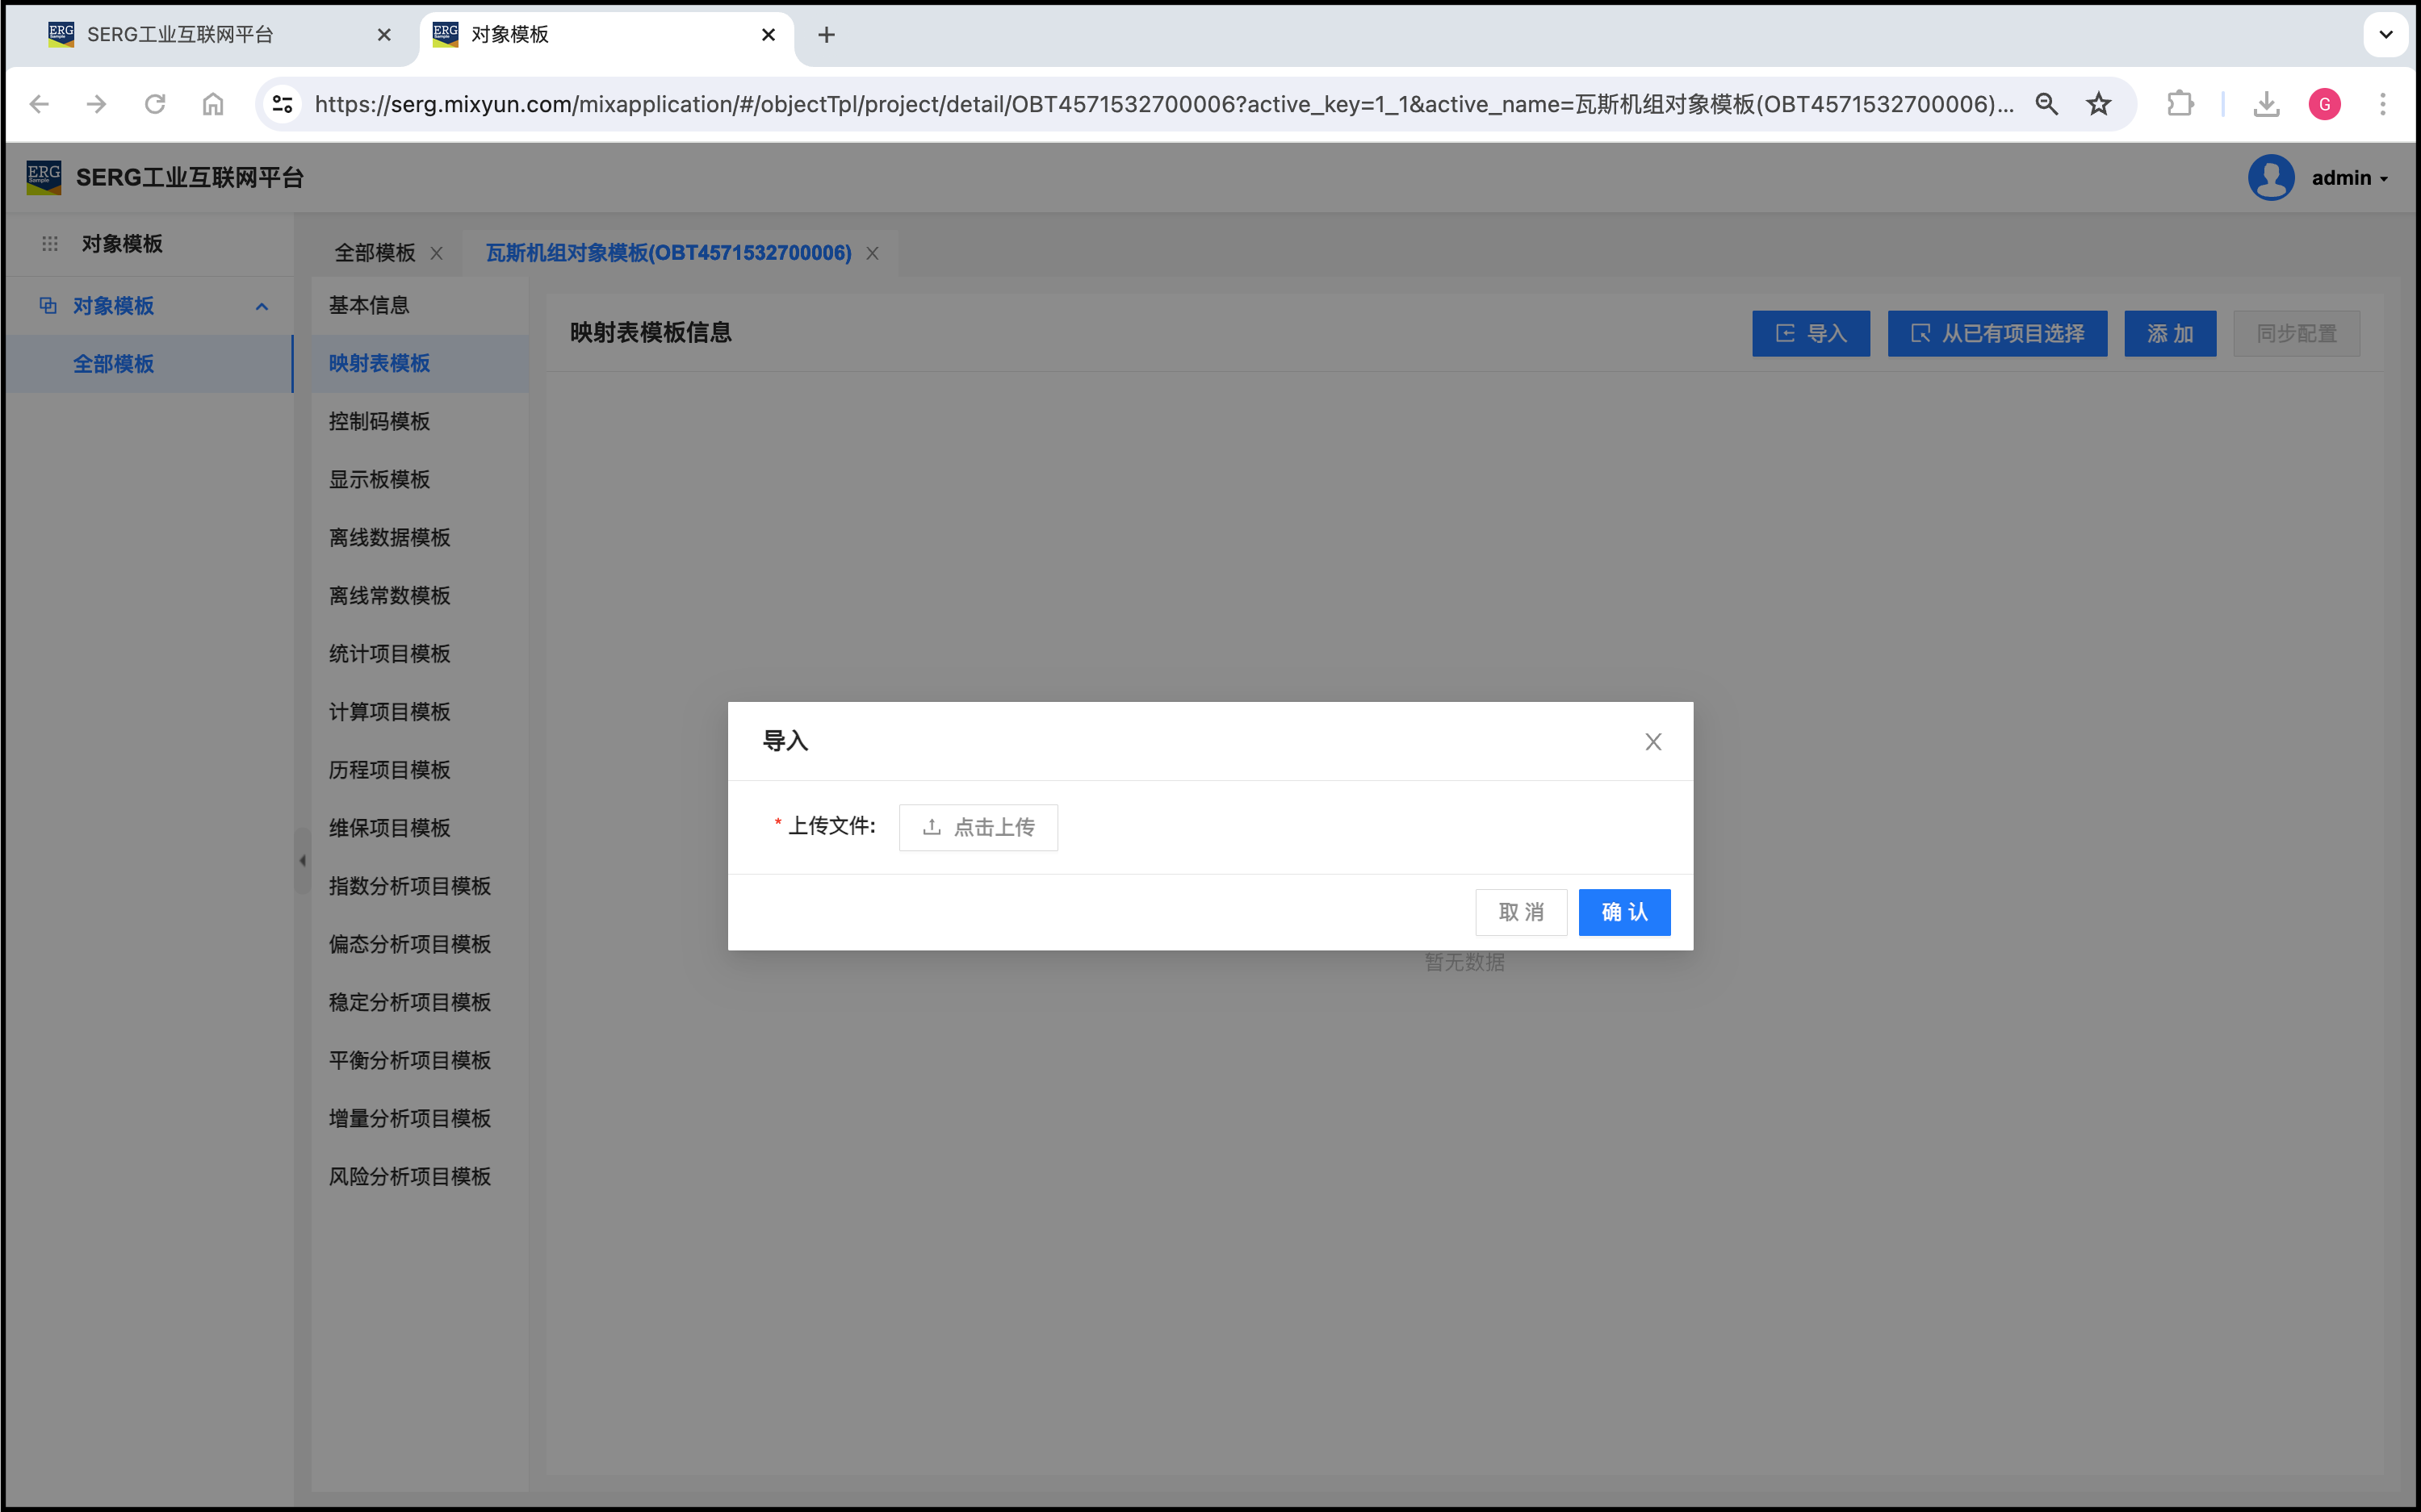Collapse the 对象模板 sidebar group chevron
This screenshot has width=2421, height=1512.
click(262, 306)
